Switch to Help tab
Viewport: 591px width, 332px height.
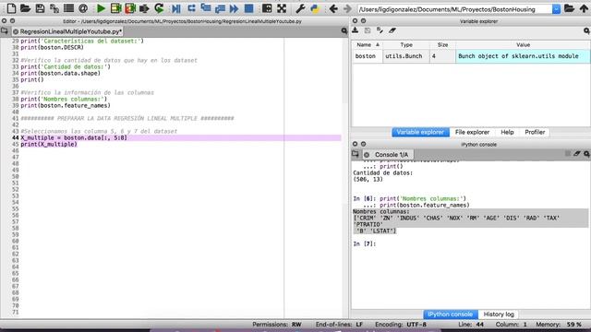coord(507,132)
